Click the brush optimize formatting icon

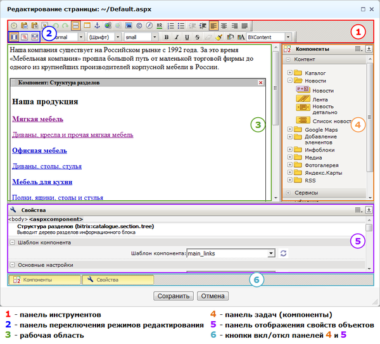(x=219, y=37)
